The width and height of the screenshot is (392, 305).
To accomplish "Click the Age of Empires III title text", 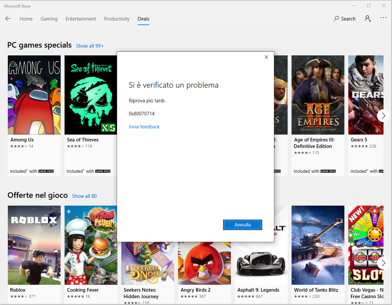I will (x=314, y=143).
